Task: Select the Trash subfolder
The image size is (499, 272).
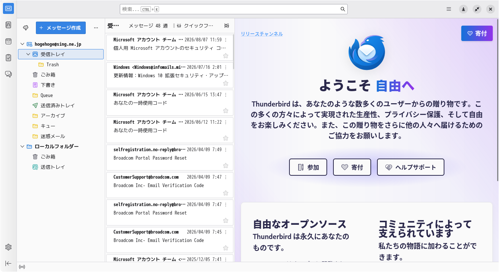Action: (61, 64)
